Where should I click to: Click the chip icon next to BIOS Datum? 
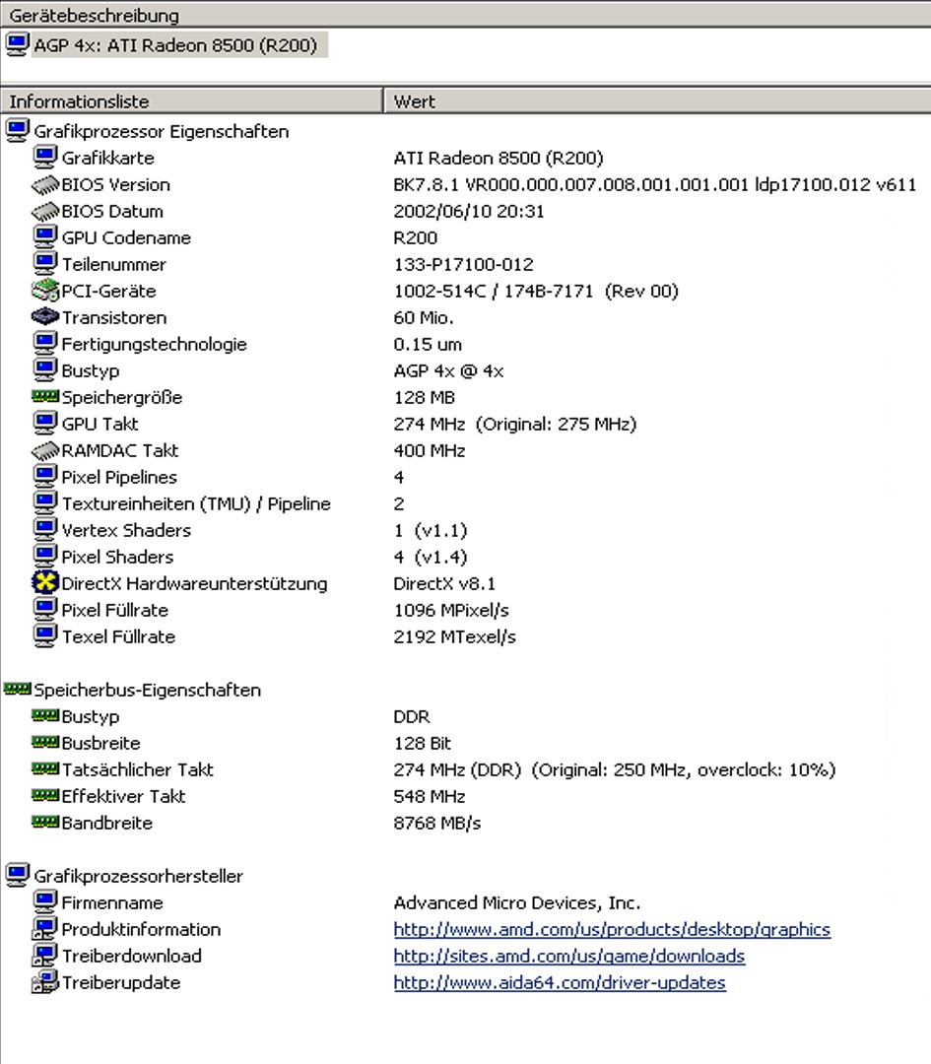pyautogui.click(x=44, y=211)
